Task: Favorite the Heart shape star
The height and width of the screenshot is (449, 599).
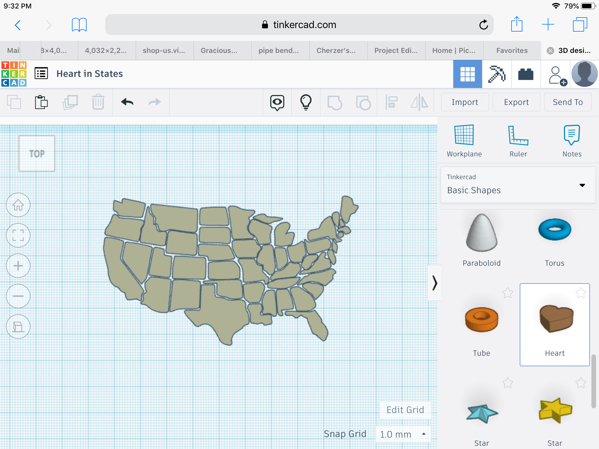Action: pyautogui.click(x=581, y=293)
